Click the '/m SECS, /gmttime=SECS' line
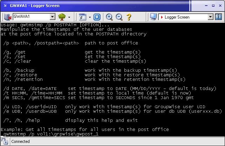225x146 pixels. click(x=98, y=98)
